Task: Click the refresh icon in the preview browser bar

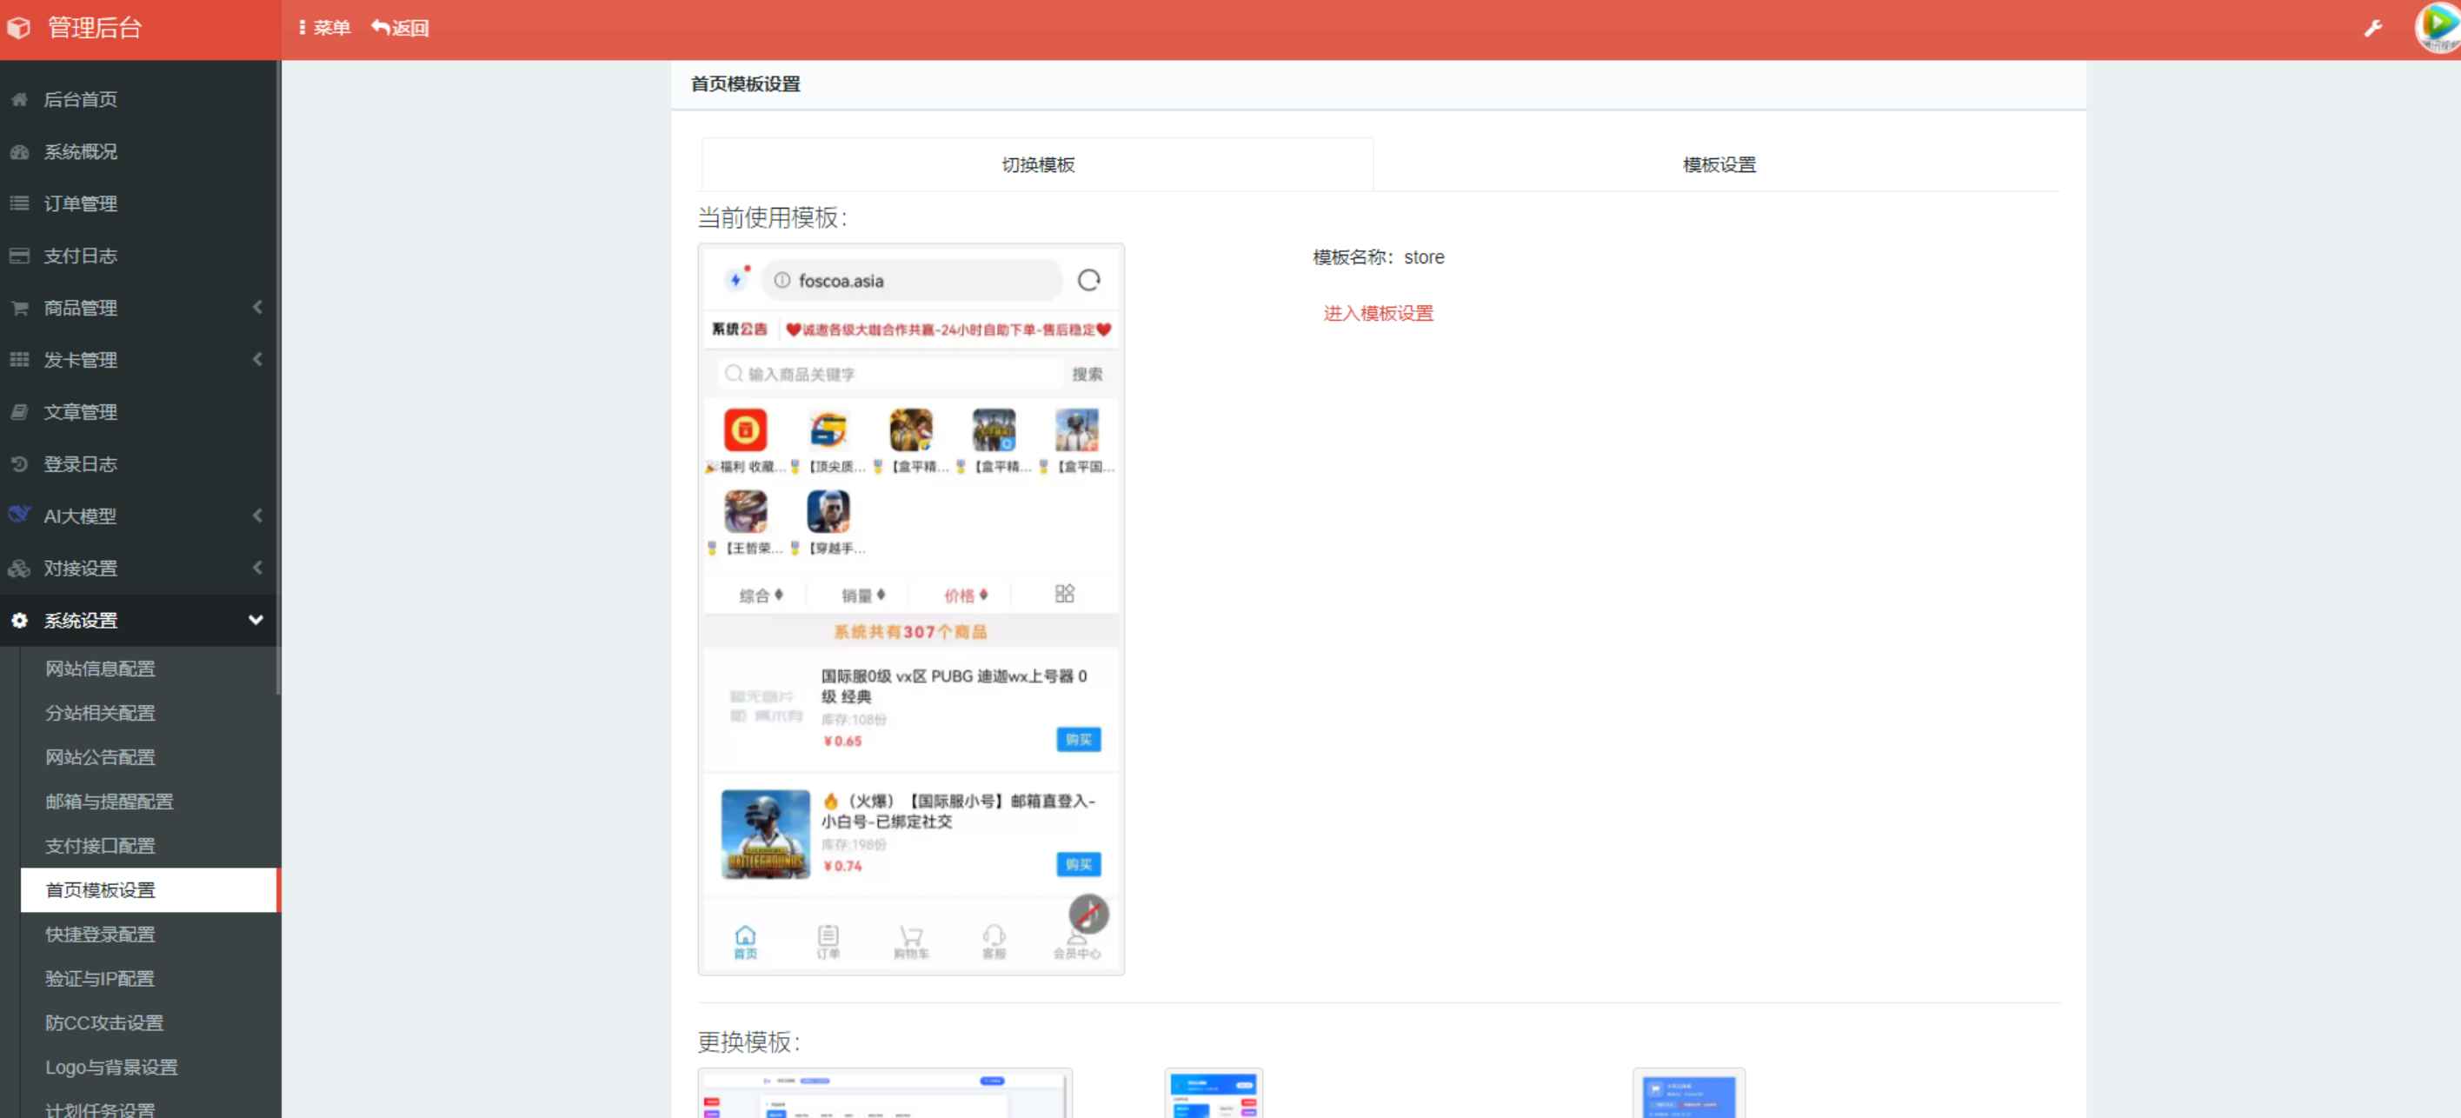Action: (1089, 280)
